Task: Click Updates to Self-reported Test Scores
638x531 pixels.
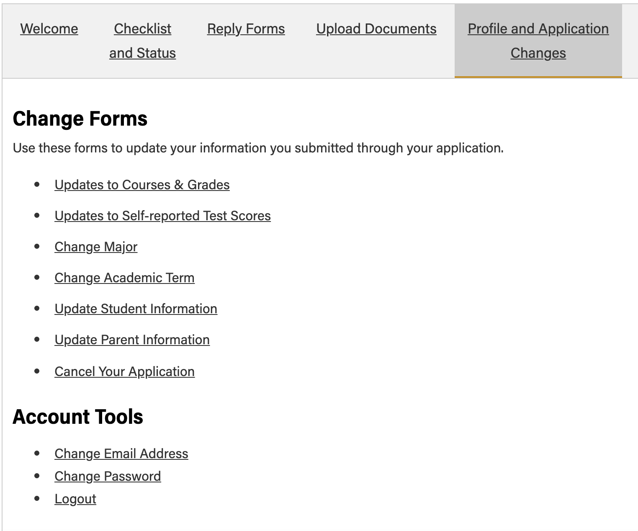Action: (x=162, y=216)
